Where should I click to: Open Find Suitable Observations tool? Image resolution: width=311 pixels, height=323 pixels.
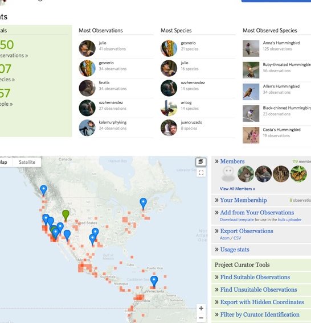[255, 277]
